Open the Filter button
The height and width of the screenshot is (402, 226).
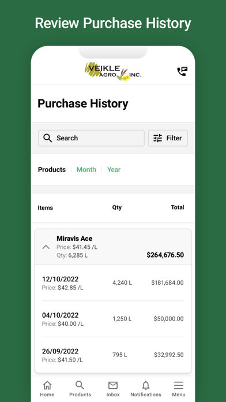coord(168,138)
